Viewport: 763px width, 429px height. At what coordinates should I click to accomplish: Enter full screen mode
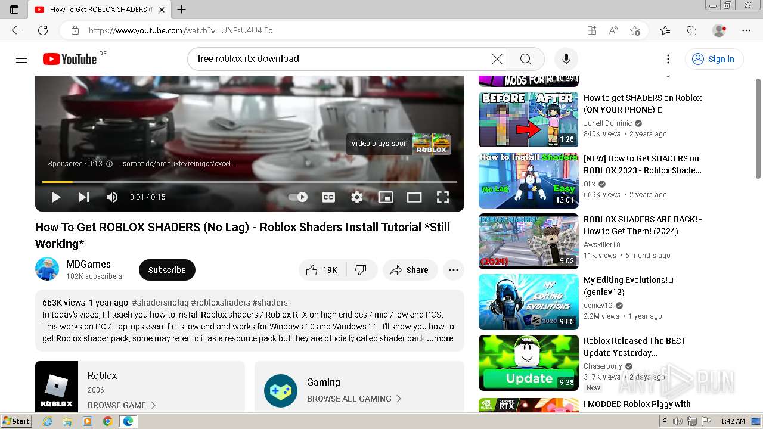coord(443,197)
